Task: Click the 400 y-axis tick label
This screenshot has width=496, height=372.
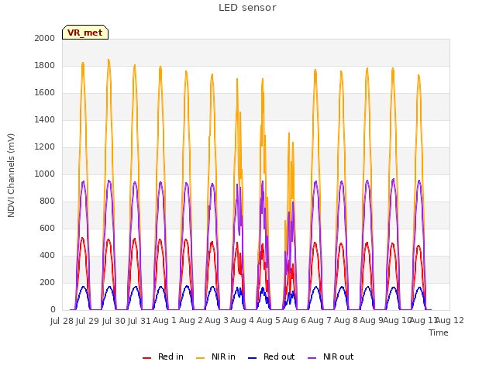Action: click(x=47, y=256)
